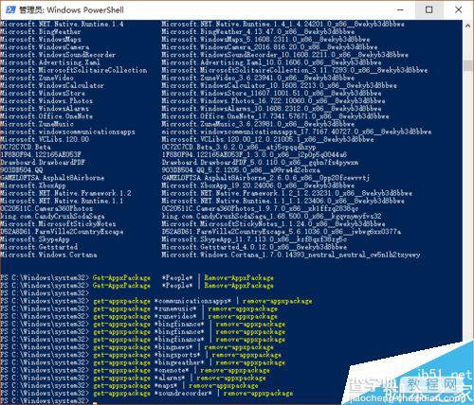Screen dimensions: 474x405
Task: Click the Microsoft.Windows.Cortana package row
Action: (x=210, y=255)
